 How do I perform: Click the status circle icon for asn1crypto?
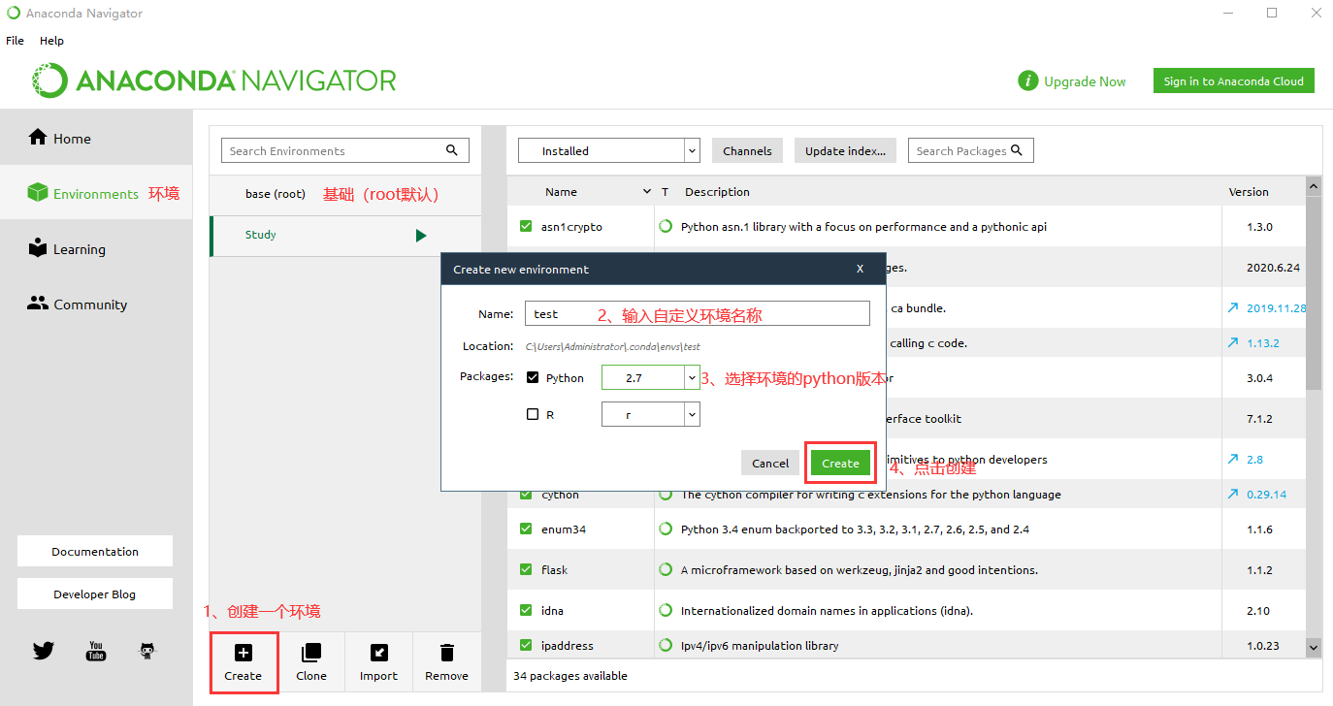click(x=666, y=226)
